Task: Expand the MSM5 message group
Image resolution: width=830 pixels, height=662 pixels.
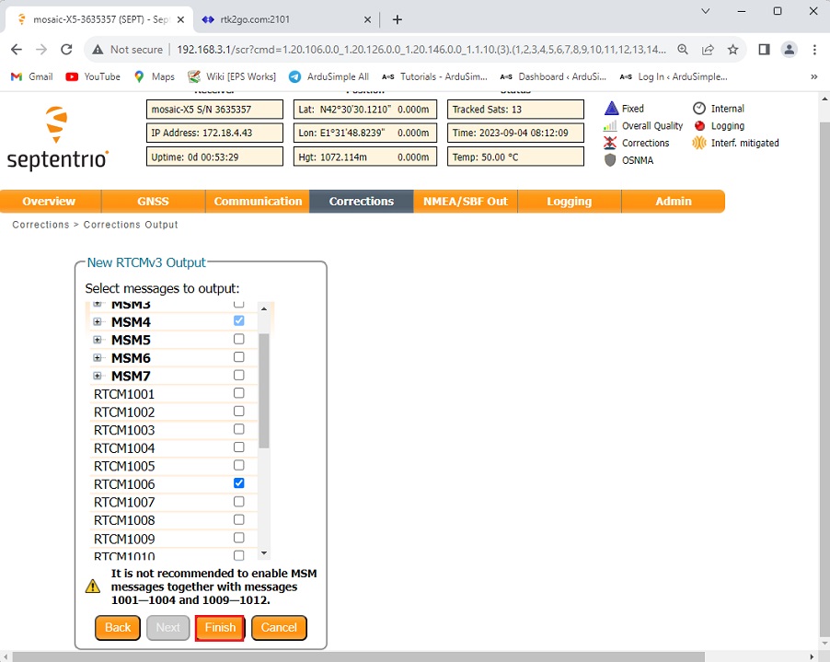Action: 98,340
